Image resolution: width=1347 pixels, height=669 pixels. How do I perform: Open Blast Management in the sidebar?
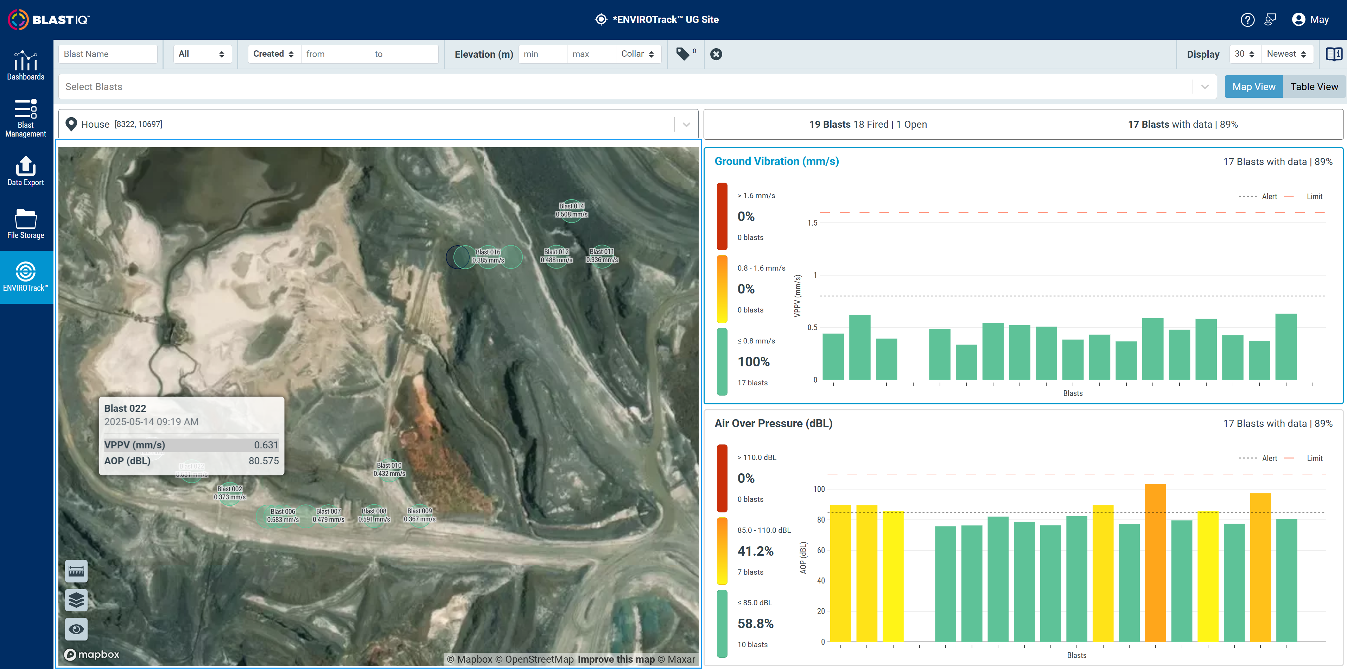[26, 118]
